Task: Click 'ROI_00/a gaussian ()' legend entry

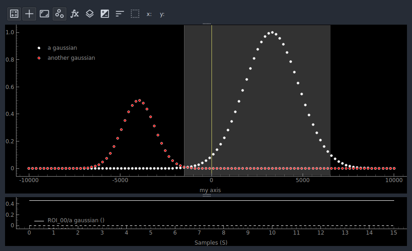Action: tap(76, 220)
